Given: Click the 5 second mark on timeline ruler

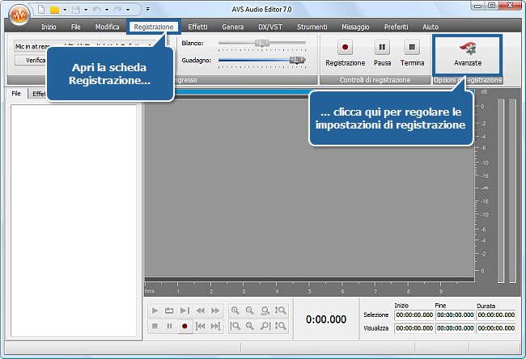Looking at the screenshot, I should (x=309, y=291).
